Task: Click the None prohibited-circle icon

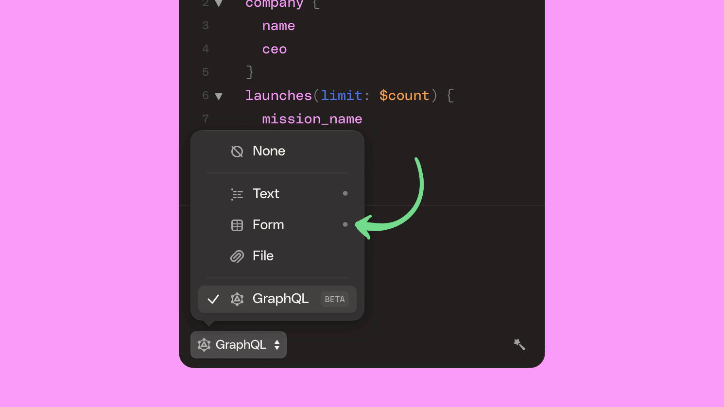Action: (237, 152)
